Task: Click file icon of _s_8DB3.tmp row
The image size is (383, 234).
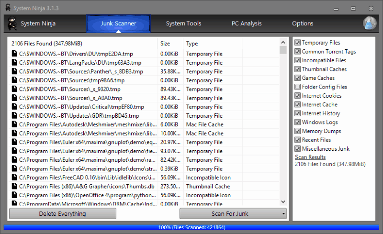Action: click(14, 71)
